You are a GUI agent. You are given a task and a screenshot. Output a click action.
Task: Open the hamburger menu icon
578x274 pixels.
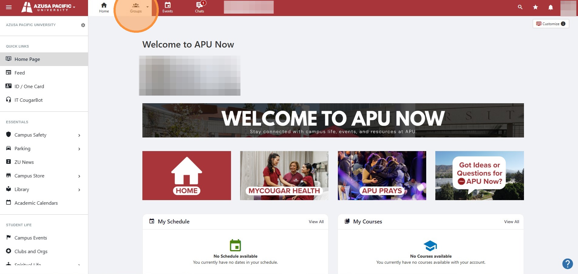click(x=9, y=7)
